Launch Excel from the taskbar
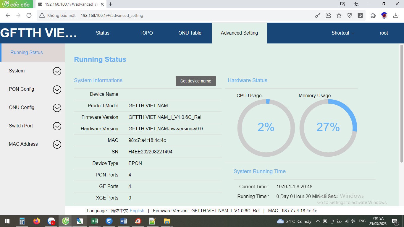Viewport: 404px width, 227px height. (95, 221)
